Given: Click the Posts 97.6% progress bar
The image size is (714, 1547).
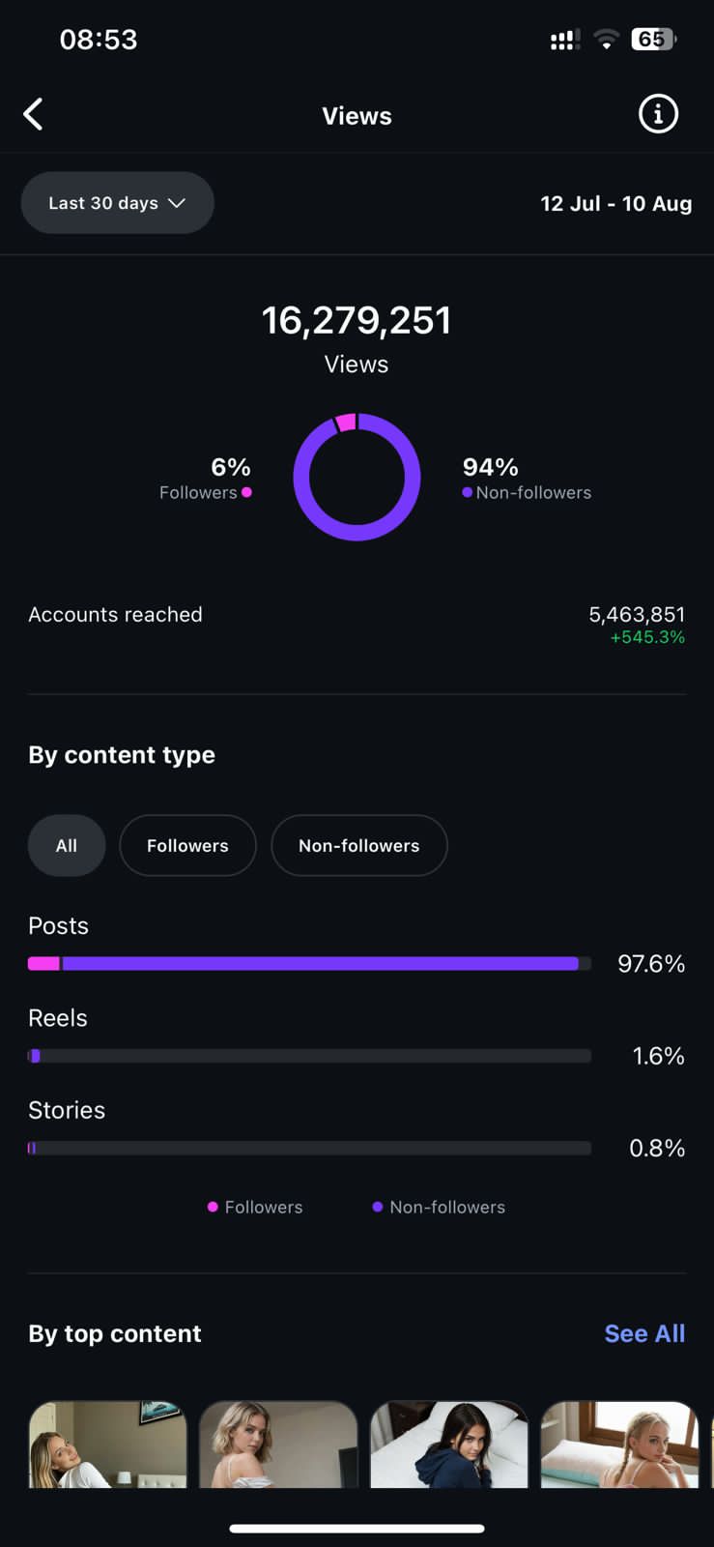Looking at the screenshot, I should pyautogui.click(x=309, y=963).
